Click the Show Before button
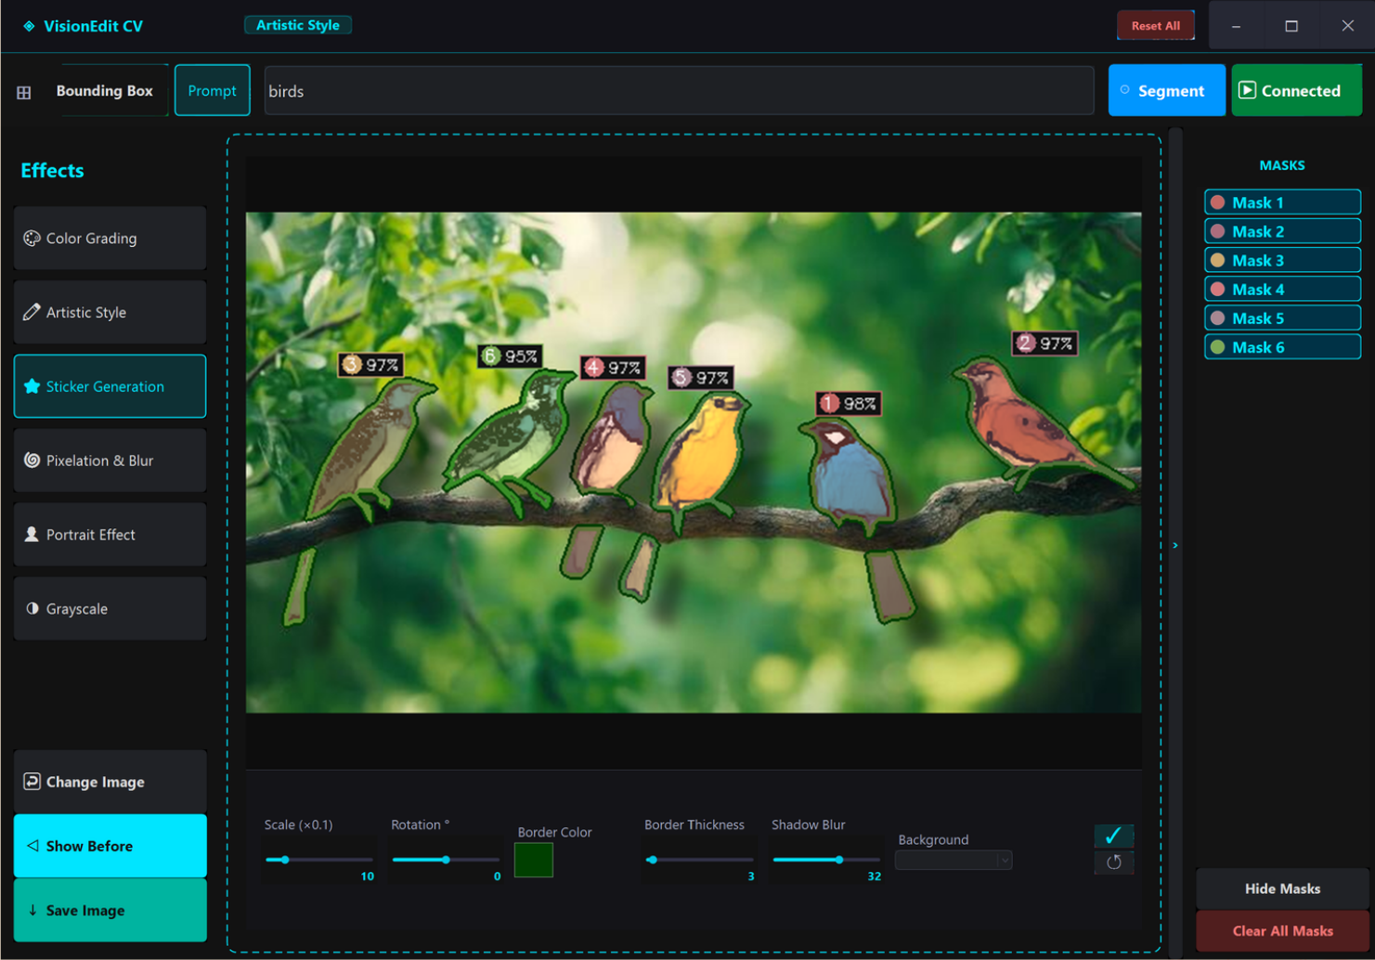This screenshot has height=960, width=1375. 110,846
